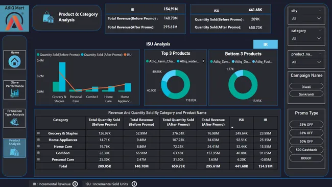Select the Grocery & Staples after-promo bar
332x187 pixels.
[62, 77]
